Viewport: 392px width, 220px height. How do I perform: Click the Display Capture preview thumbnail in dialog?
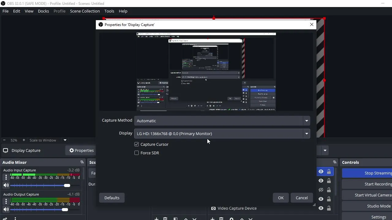pyautogui.click(x=206, y=72)
